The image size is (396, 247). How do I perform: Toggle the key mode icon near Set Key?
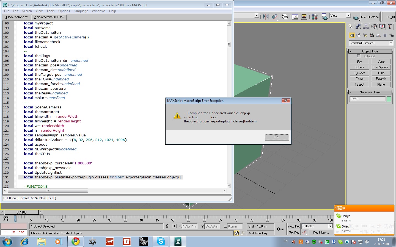pyautogui.click(x=305, y=232)
